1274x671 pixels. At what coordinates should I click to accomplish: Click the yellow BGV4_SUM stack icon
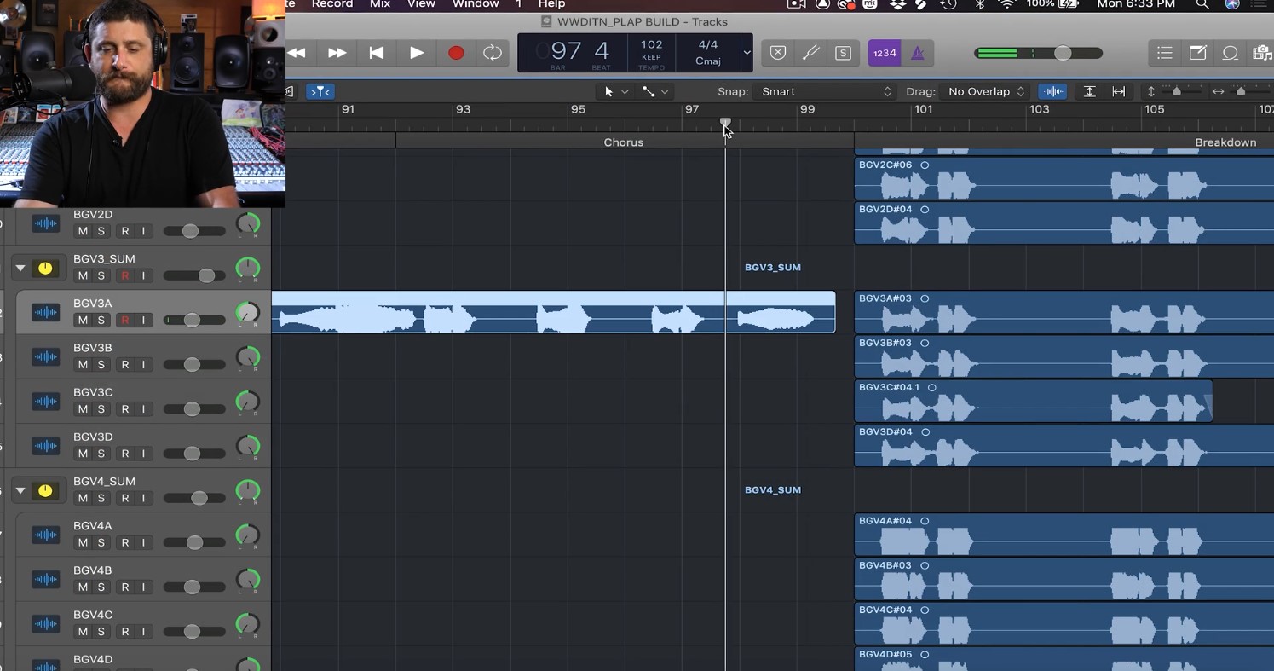[45, 490]
